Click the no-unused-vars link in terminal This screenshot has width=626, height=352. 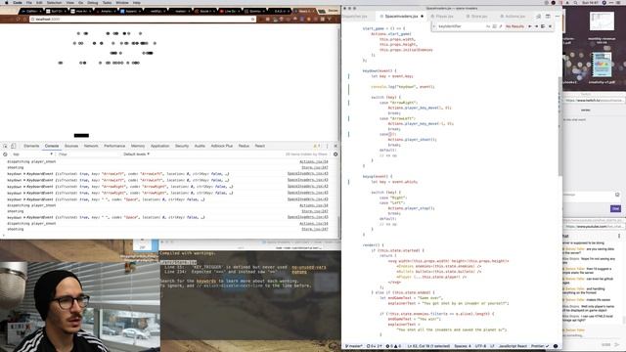(x=309, y=267)
